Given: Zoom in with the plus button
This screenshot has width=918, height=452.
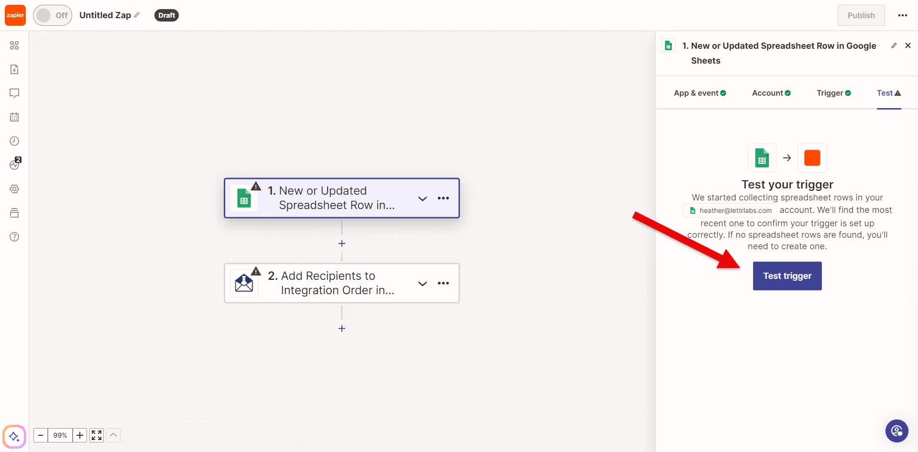Looking at the screenshot, I should coord(80,435).
